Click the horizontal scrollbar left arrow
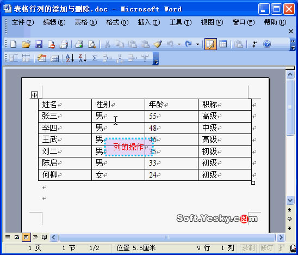 pyautogui.click(x=54, y=237)
